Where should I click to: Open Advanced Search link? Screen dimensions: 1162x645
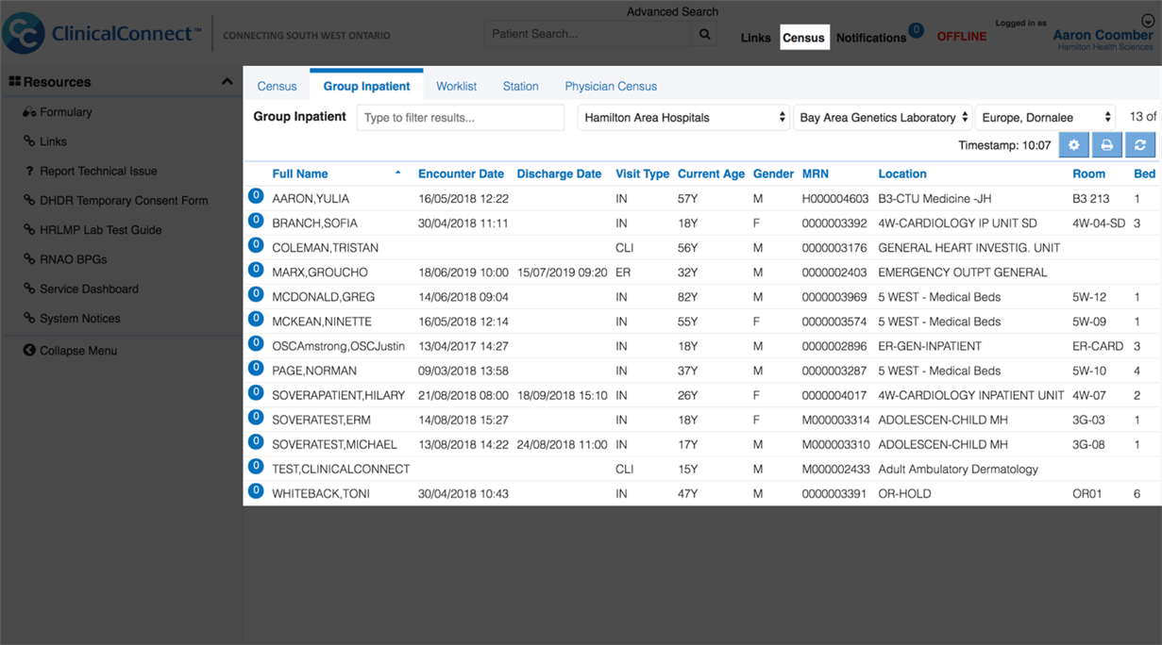click(x=672, y=11)
